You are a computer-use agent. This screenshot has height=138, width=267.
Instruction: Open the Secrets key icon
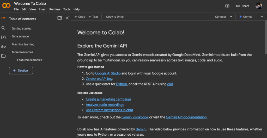(x=3, y=47)
